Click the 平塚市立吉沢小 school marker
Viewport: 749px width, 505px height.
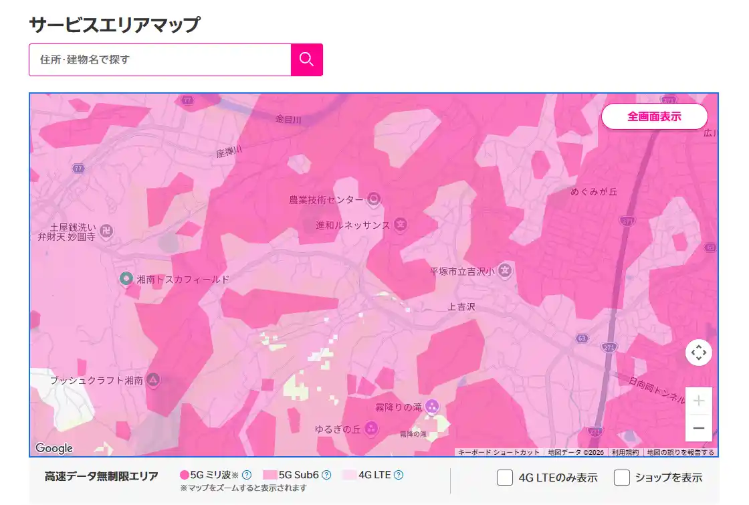coord(505,271)
